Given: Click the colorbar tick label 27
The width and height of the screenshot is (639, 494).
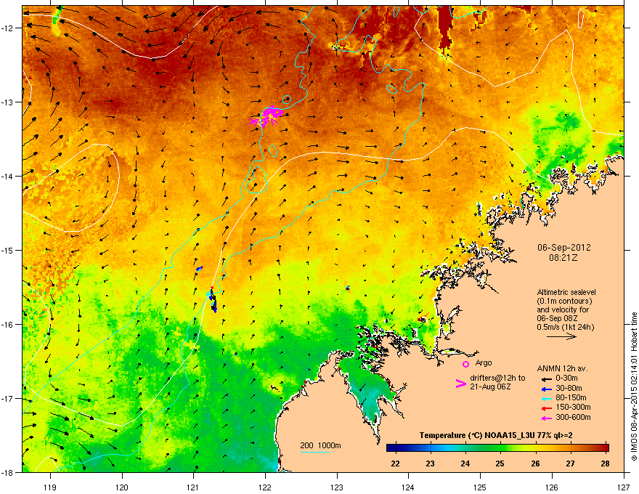Looking at the screenshot, I should [570, 463].
